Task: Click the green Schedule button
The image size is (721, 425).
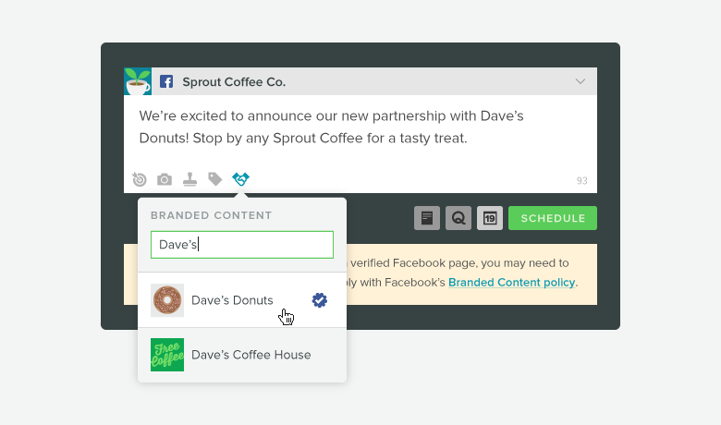Action: 553,218
